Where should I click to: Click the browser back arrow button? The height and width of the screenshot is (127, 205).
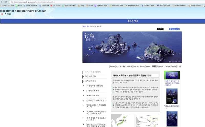pos(2,2)
